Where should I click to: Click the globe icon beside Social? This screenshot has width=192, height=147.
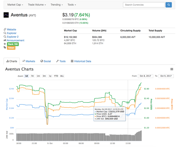click(42, 61)
